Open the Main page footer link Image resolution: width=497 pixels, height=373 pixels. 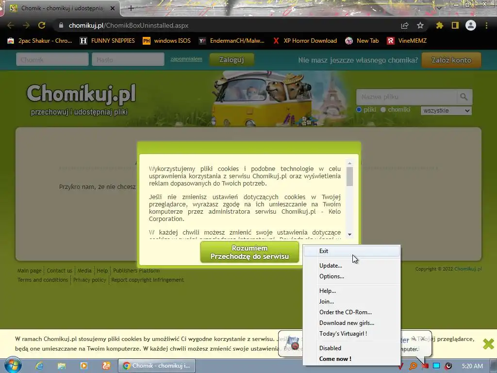pos(30,271)
